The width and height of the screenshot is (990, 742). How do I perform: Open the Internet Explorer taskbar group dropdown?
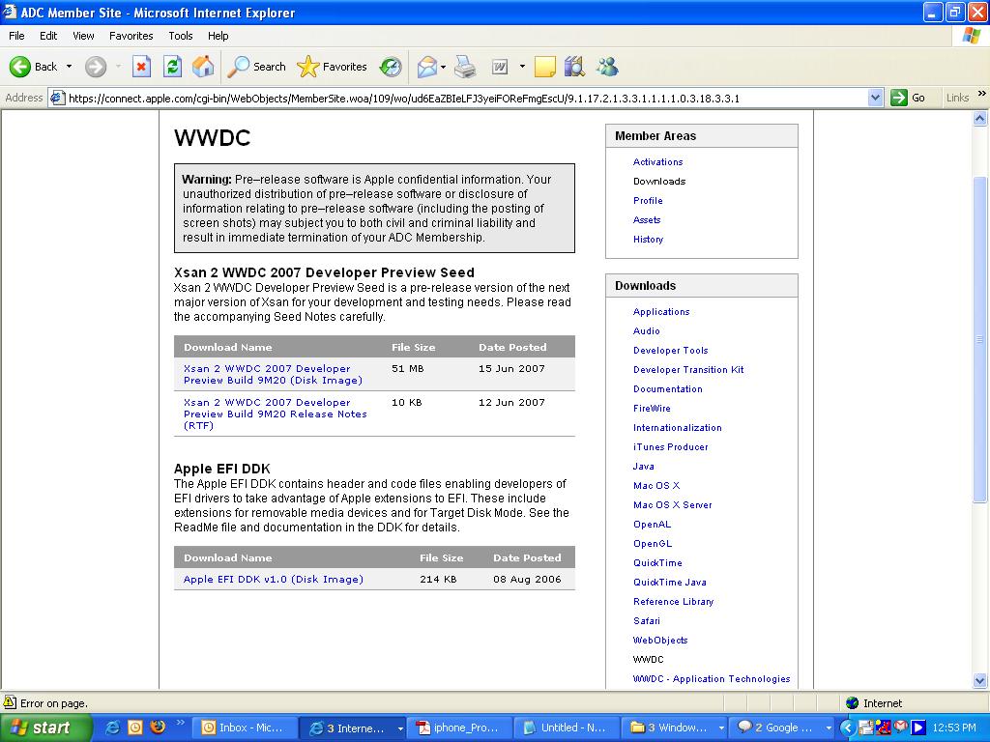400,728
